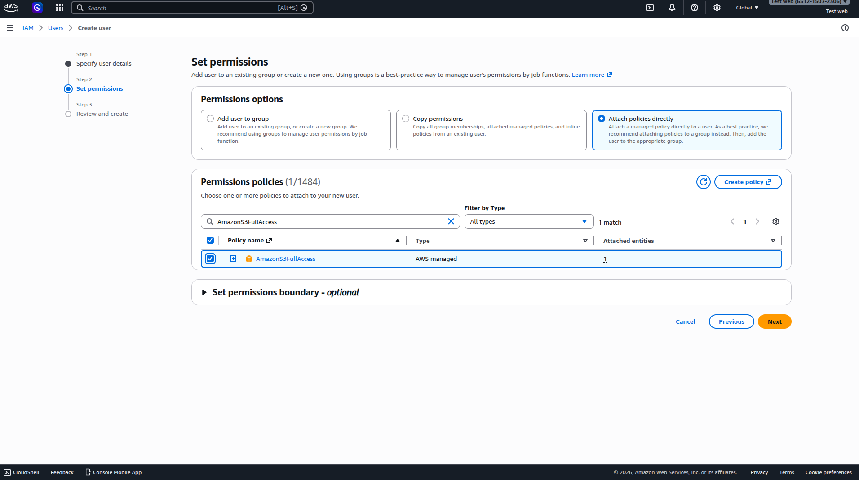Select Step 2 Set permissions
This screenshot has width=859, height=480.
pyautogui.click(x=99, y=88)
